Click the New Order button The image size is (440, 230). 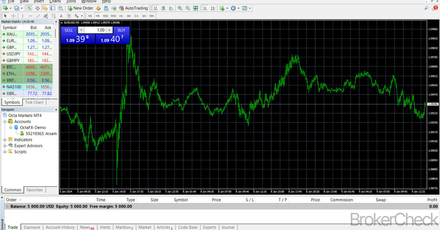[x=81, y=8]
